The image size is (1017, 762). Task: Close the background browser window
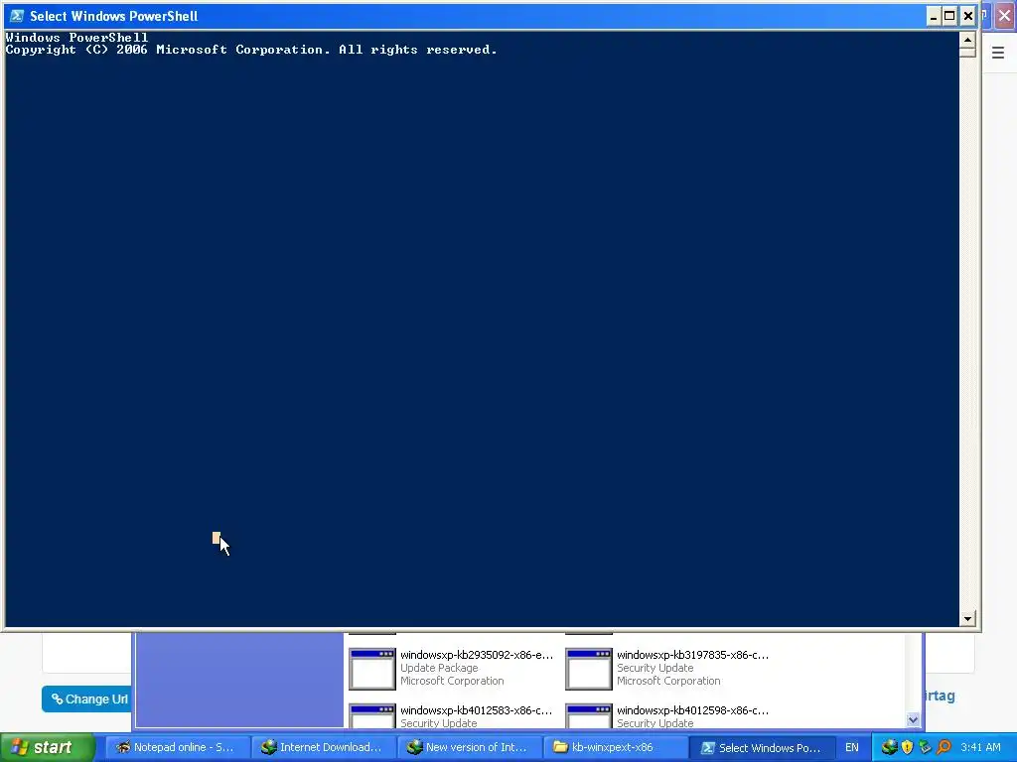pyautogui.click(x=1005, y=16)
